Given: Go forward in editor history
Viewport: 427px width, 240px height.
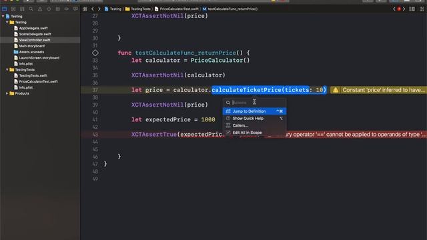Looking at the screenshot, I should click(x=99, y=9).
